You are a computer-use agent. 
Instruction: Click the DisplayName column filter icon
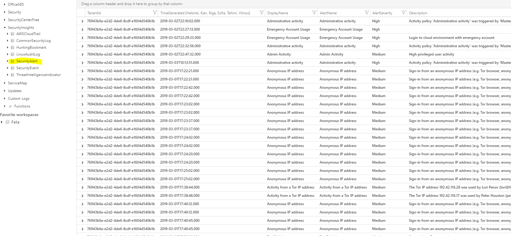click(314, 13)
